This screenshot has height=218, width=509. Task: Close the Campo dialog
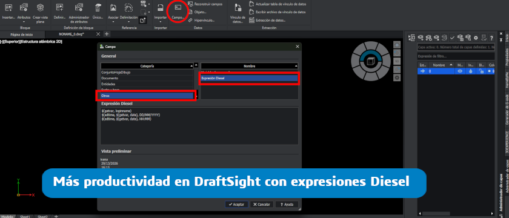(x=298, y=47)
